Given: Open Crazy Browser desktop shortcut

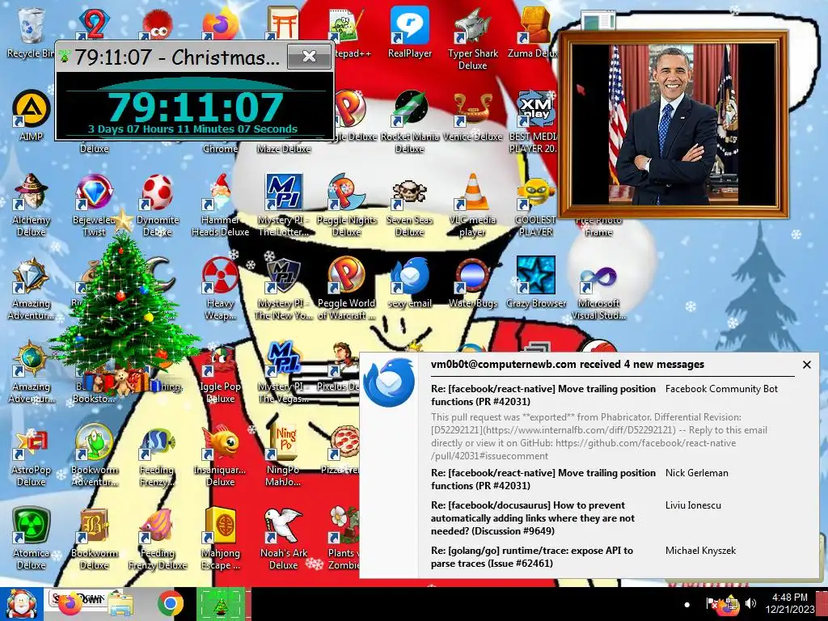Looking at the screenshot, I should click(535, 283).
